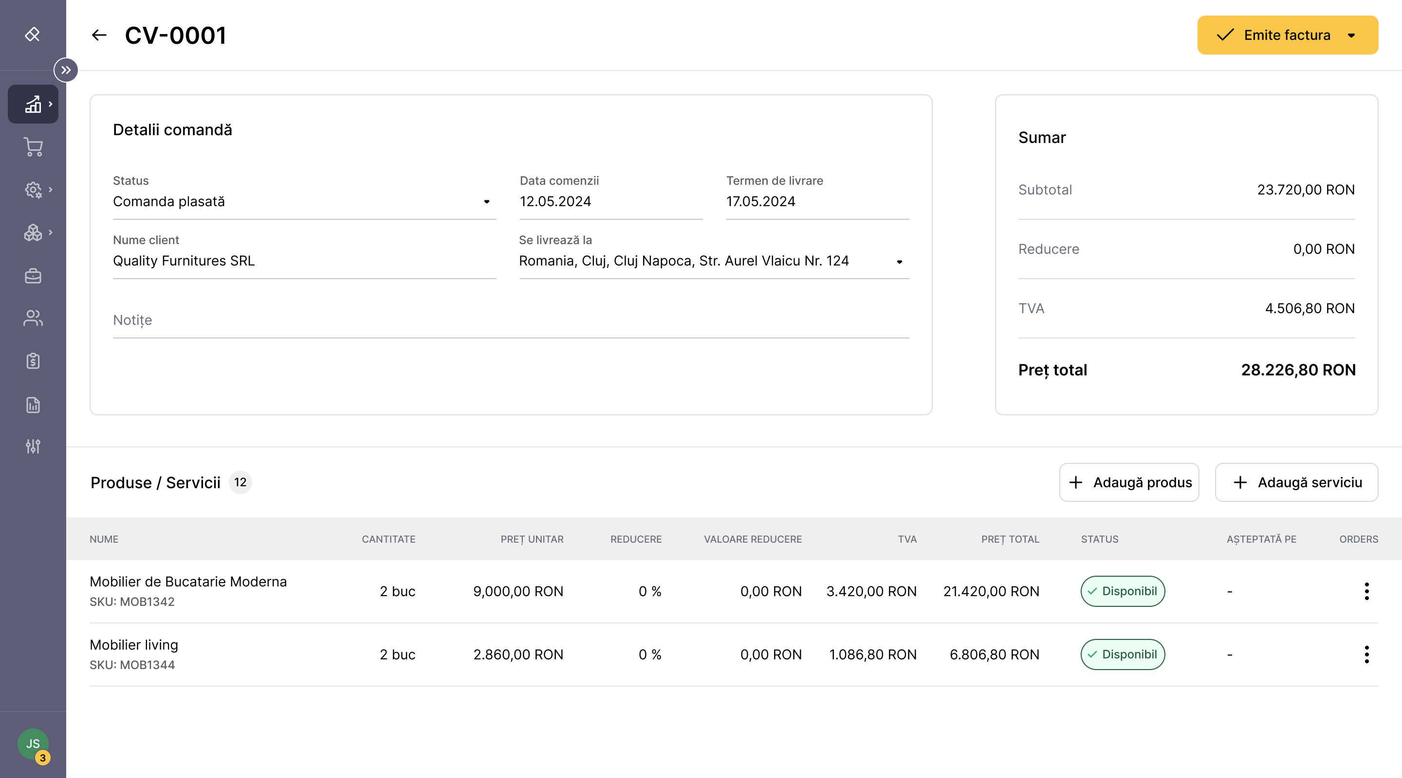Viewport: 1402px width, 778px height.
Task: Click total price 21.420,00 RON
Action: pos(991,591)
